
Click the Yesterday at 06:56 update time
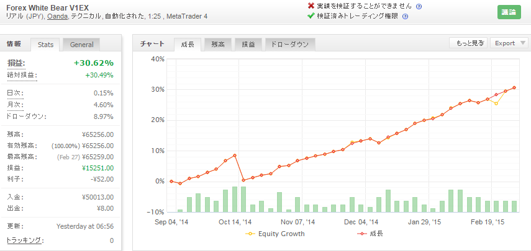pyautogui.click(x=85, y=226)
